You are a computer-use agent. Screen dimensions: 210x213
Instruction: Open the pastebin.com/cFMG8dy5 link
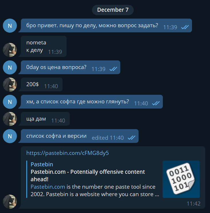click(x=67, y=153)
